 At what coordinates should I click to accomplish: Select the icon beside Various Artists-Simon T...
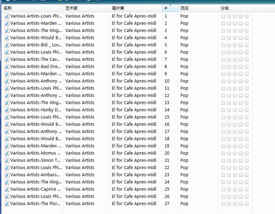pyautogui.click(x=7, y=160)
